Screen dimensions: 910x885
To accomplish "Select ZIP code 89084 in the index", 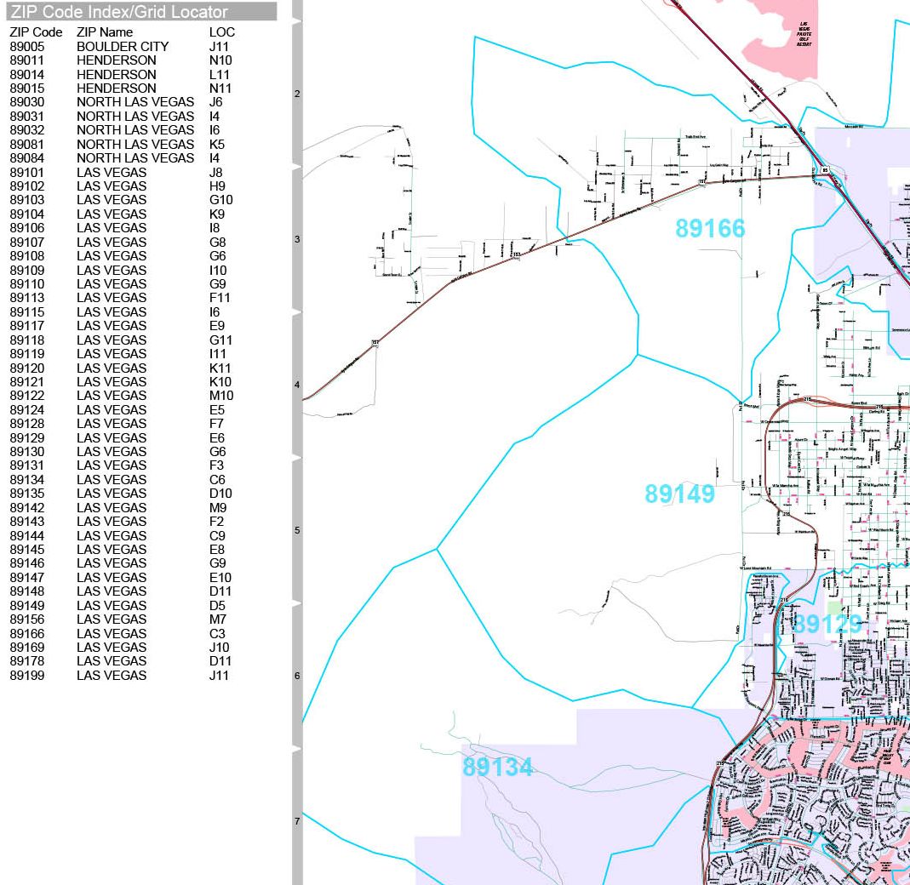I will coord(27,158).
